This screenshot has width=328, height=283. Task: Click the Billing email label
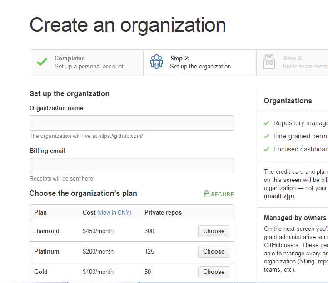click(x=48, y=151)
